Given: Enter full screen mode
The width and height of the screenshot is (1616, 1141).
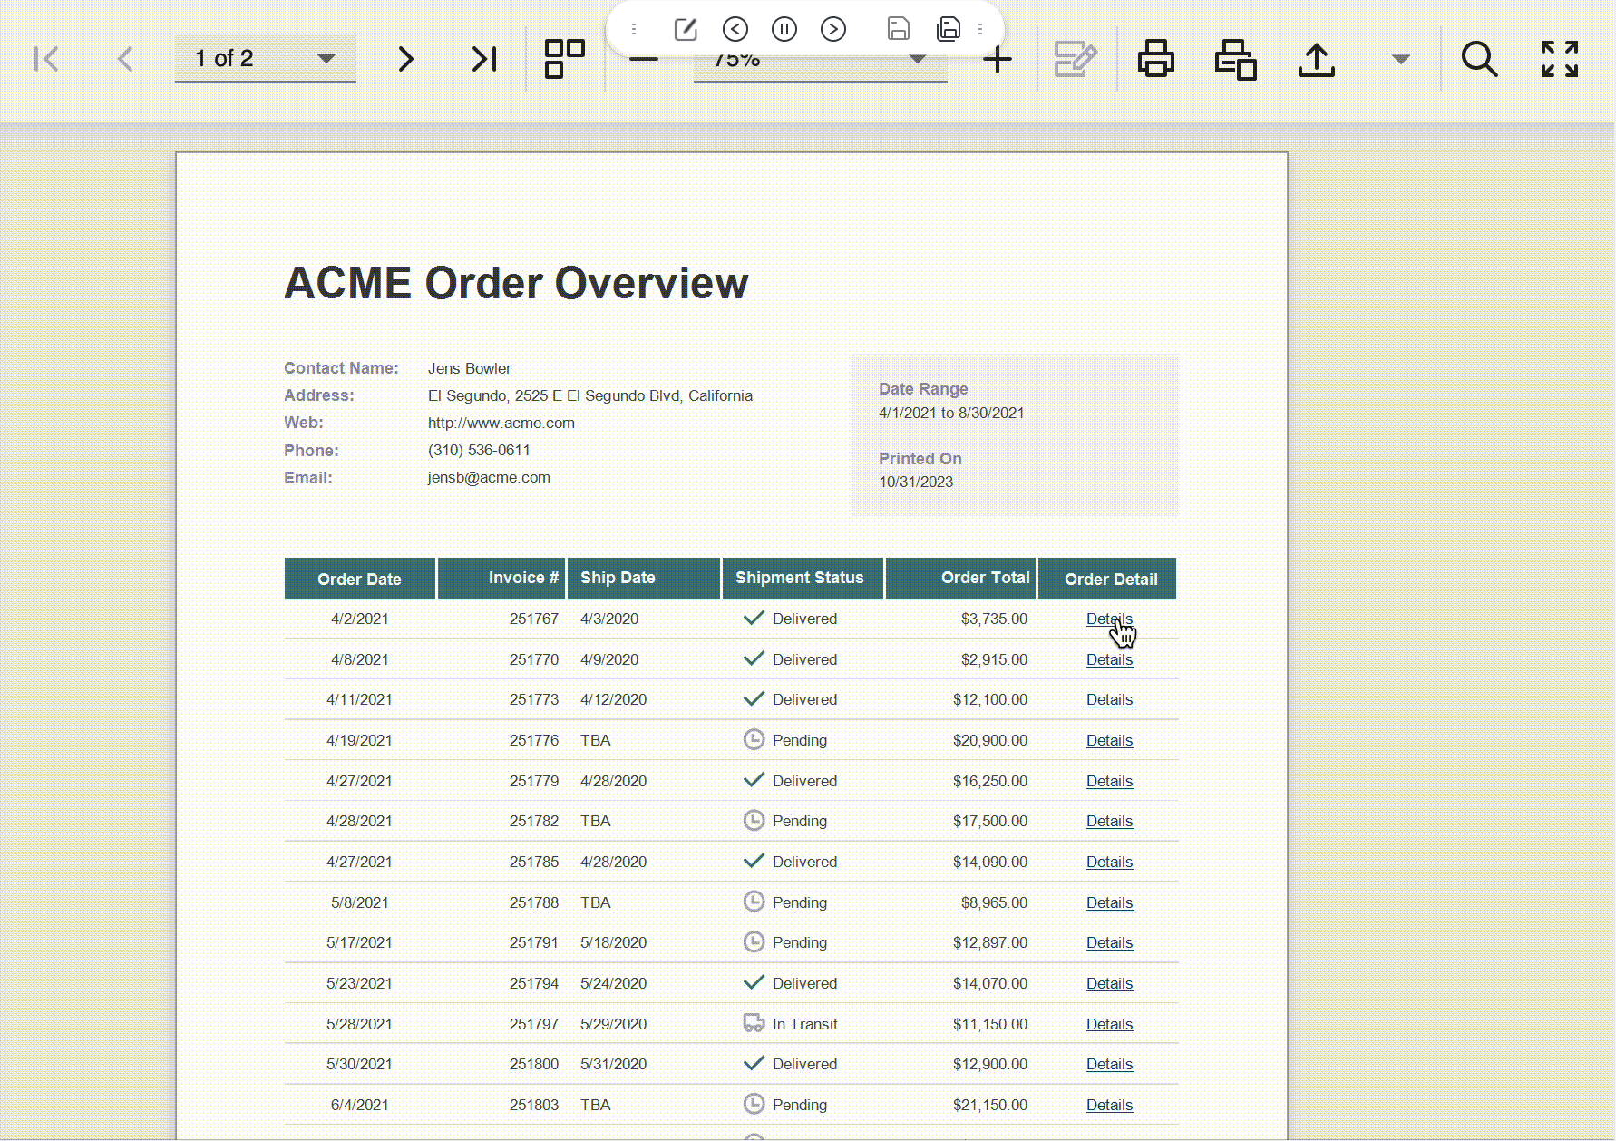Looking at the screenshot, I should tap(1559, 60).
